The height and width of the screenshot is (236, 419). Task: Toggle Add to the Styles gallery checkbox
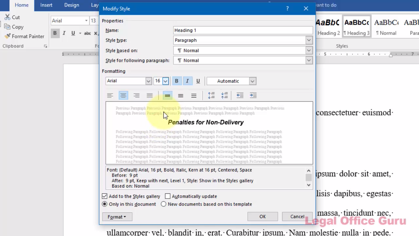pyautogui.click(x=104, y=196)
